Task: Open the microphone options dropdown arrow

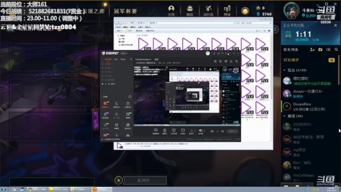Action: click(x=195, y=131)
